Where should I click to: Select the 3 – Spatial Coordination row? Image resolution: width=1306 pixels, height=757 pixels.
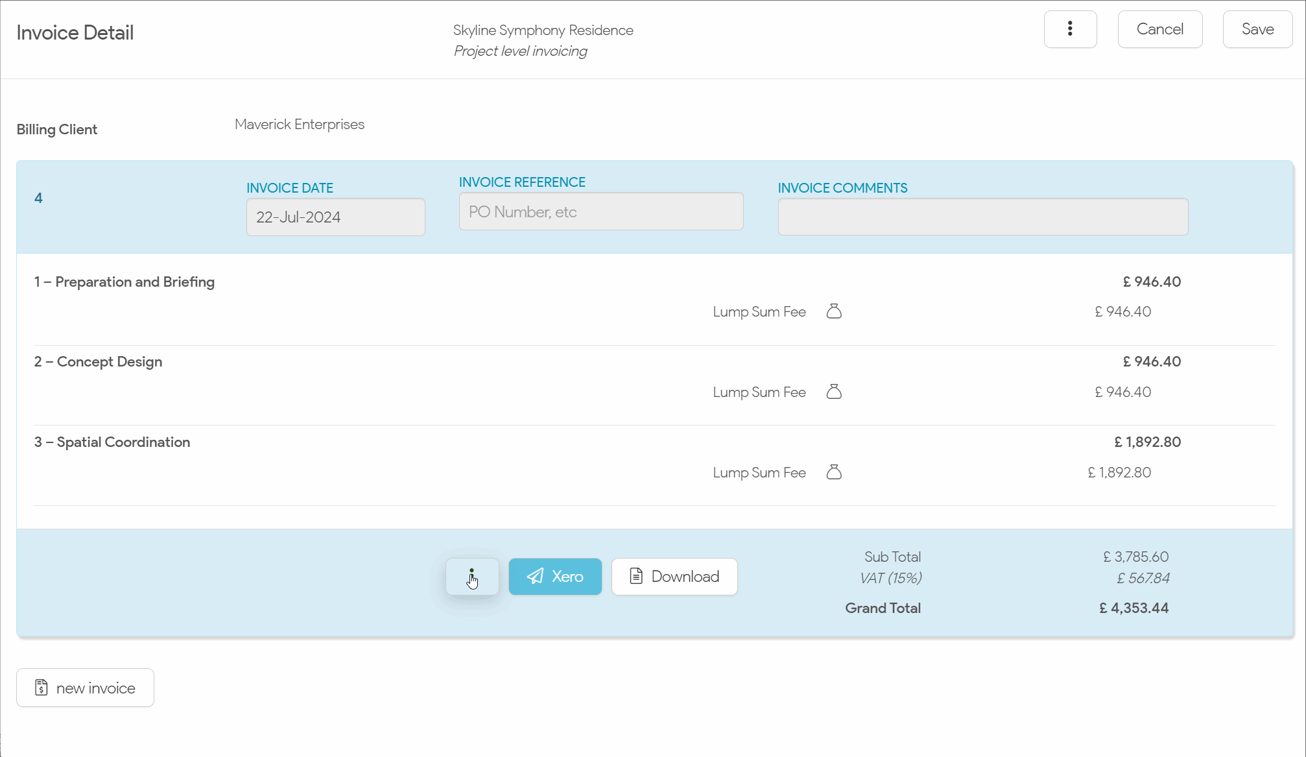coord(112,442)
